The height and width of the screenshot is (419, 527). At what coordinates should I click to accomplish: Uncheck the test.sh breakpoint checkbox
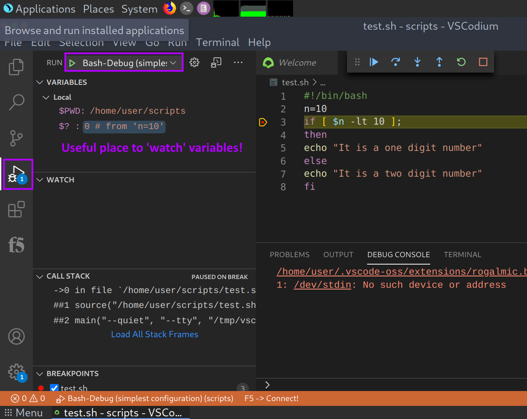pos(54,388)
